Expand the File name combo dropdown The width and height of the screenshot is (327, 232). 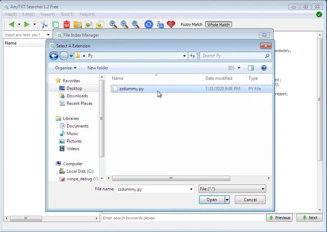[191, 189]
